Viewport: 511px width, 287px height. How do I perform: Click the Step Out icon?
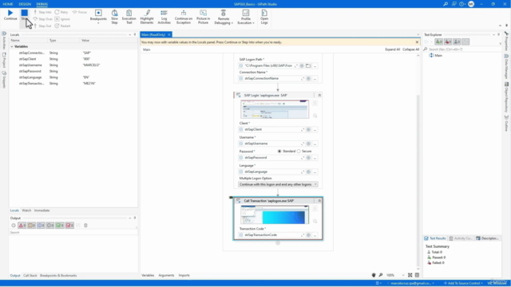pos(35,26)
